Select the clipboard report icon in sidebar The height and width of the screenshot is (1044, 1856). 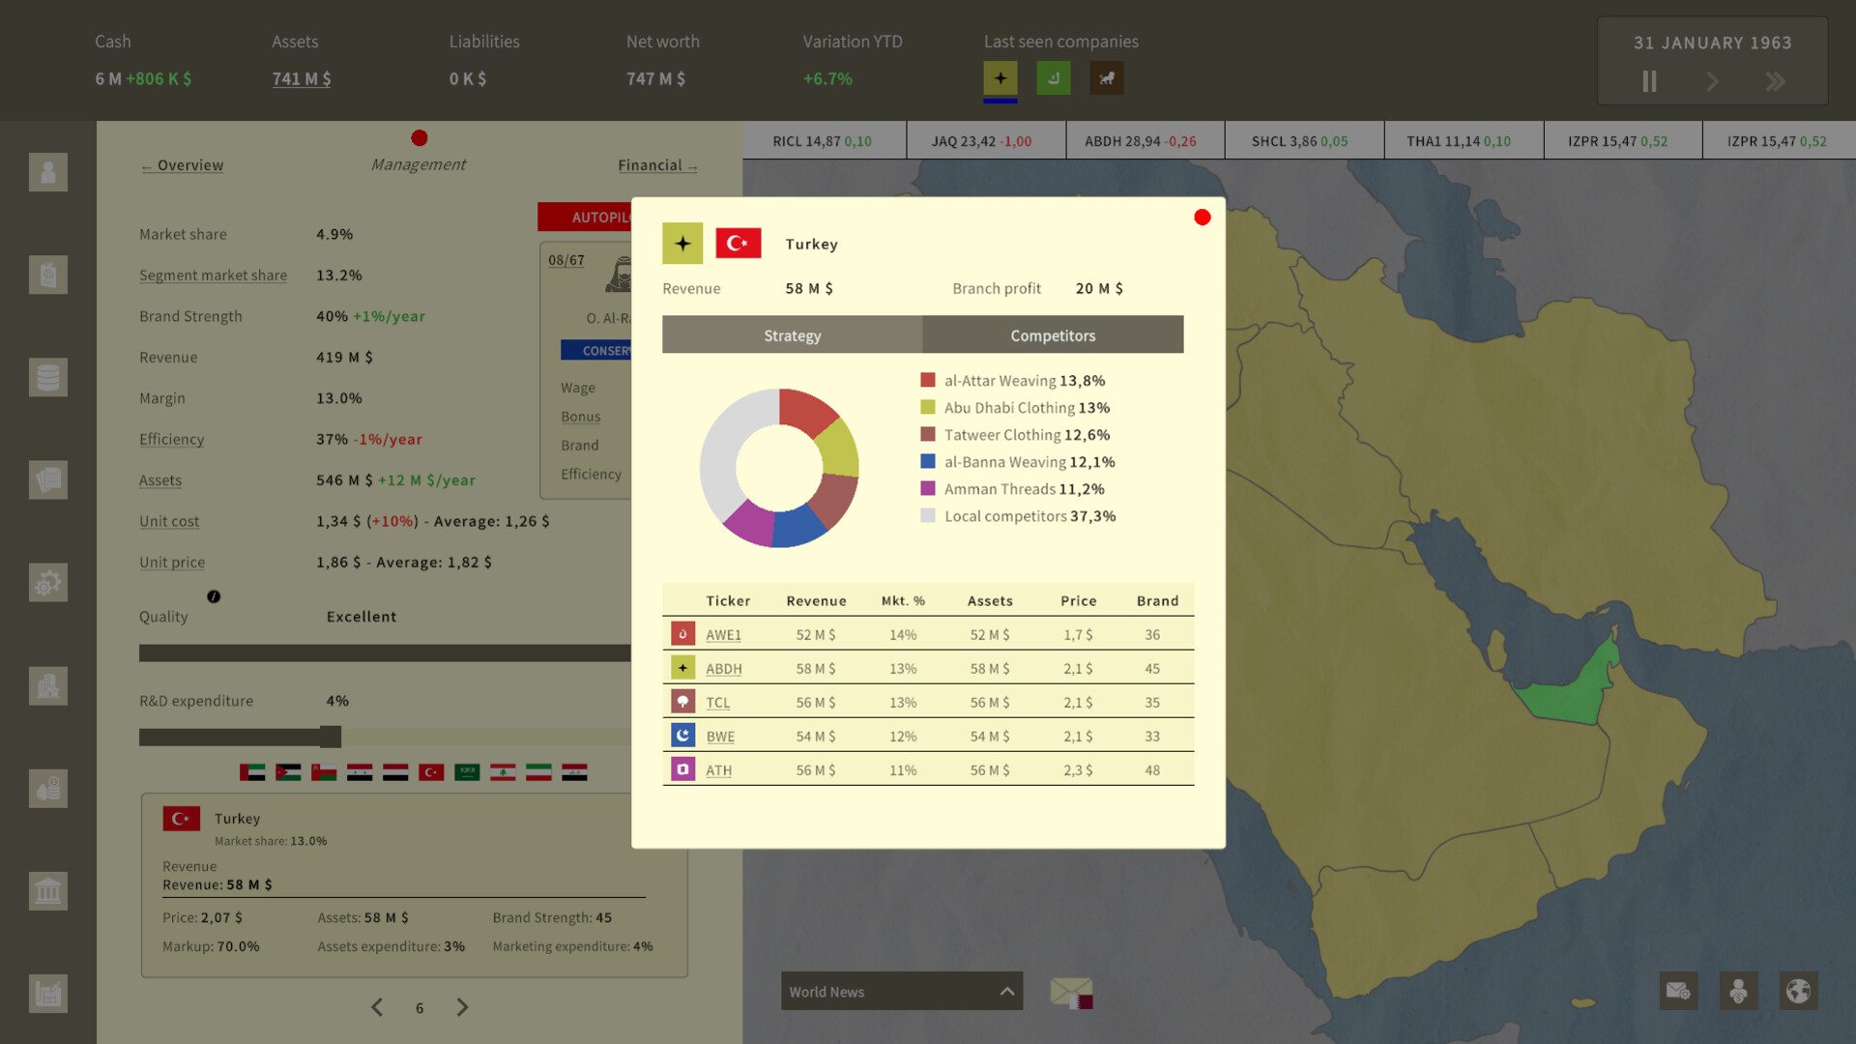[48, 275]
